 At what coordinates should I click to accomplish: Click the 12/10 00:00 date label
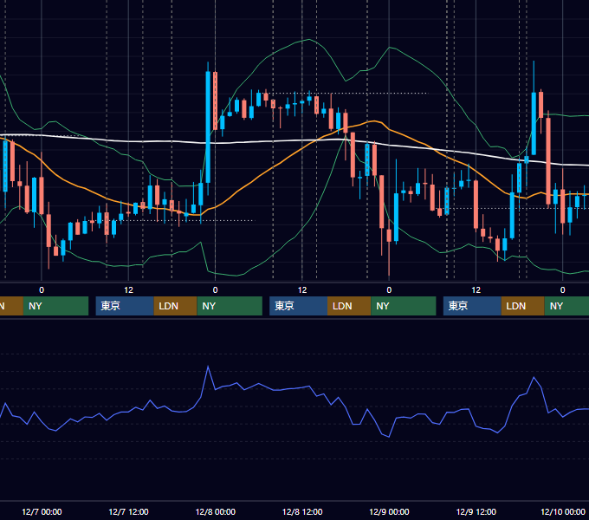coord(563,511)
